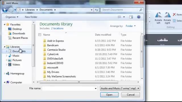Select Desktop in Favorites
The image size is (182, 102).
(x=17, y=29)
